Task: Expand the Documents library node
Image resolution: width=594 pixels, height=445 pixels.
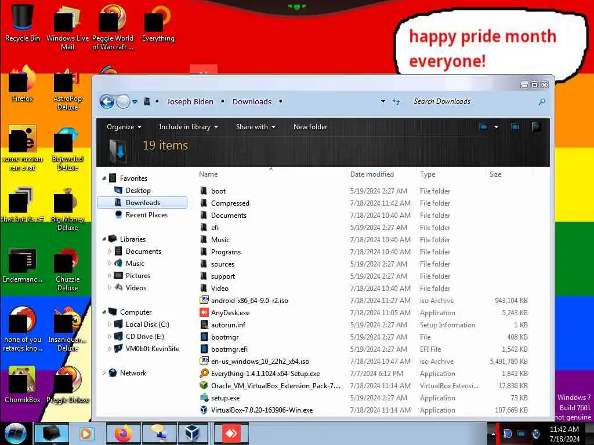Action: (x=110, y=251)
